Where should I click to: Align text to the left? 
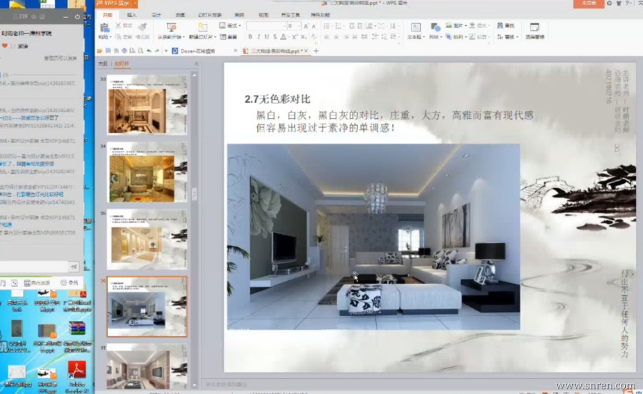point(327,37)
